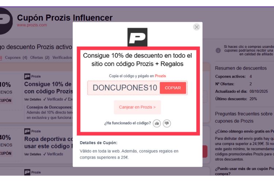Click the Prozis logo in the popup
Image resolution: width=274 pixels, height=182 pixels.
tap(137, 37)
